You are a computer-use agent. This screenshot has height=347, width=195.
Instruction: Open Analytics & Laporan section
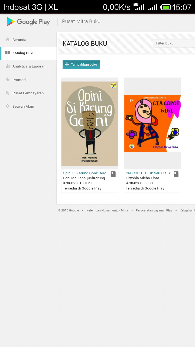pyautogui.click(x=28, y=66)
